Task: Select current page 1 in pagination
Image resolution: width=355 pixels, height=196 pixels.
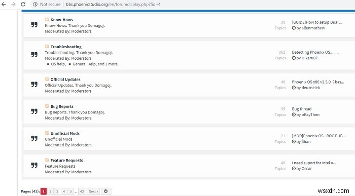Action: [x=44, y=191]
